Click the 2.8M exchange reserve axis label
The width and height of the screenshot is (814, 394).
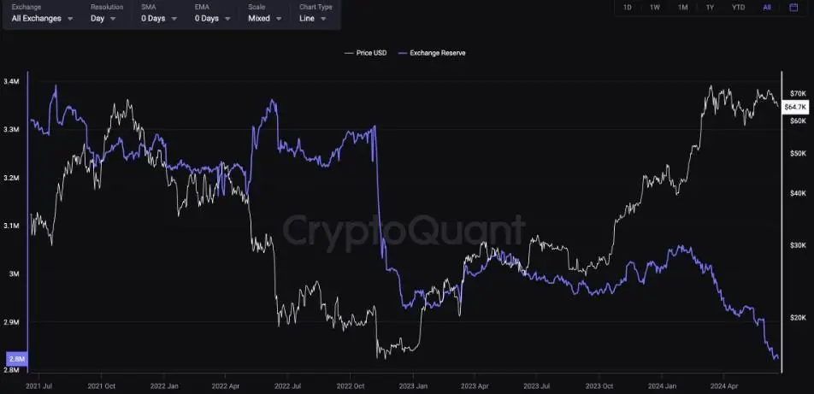pos(16,359)
